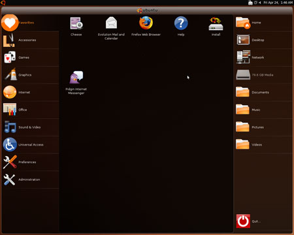The height and width of the screenshot is (235, 294).
Task: Open the Preferences category
Action: [30, 162]
